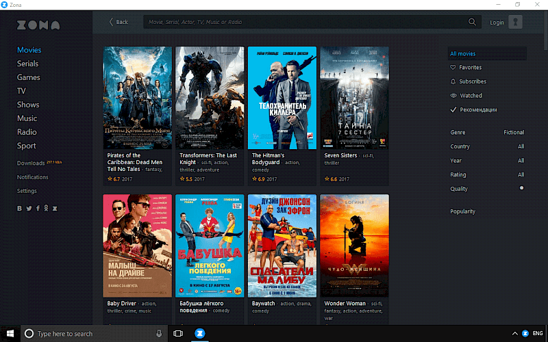Click the search magnifier icon
This screenshot has height=342, width=548.
point(472,22)
